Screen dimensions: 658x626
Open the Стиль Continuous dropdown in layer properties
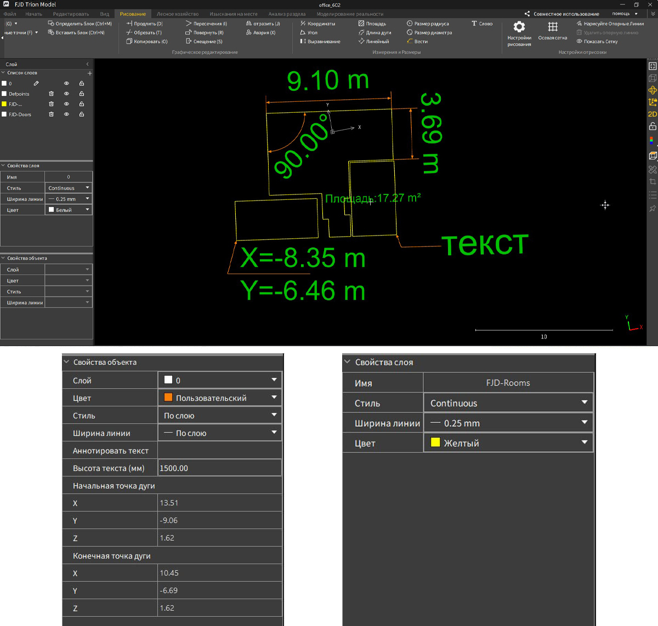tap(69, 188)
